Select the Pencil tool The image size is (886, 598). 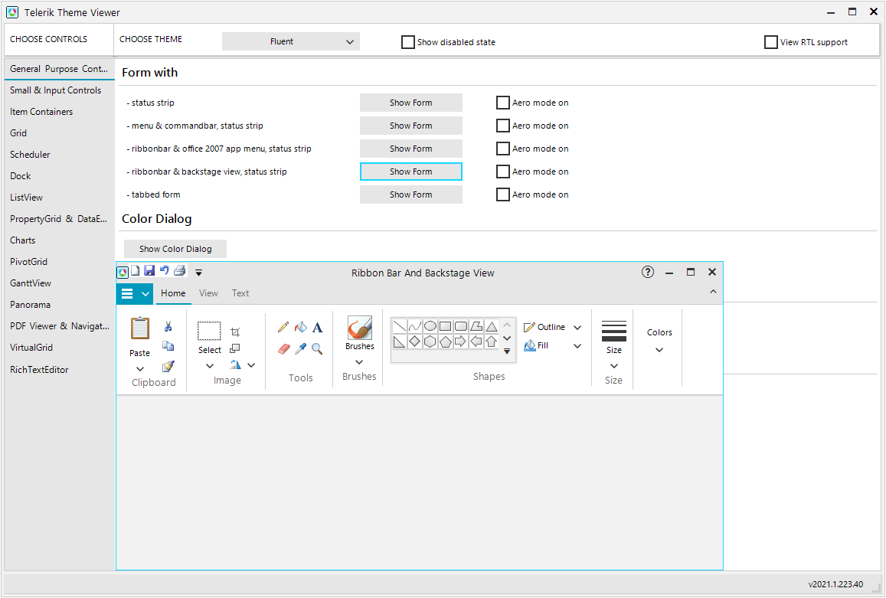pos(283,327)
